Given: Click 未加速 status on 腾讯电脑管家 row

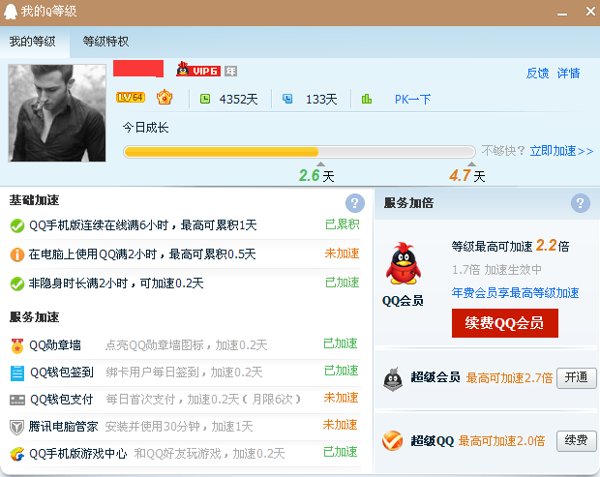Looking at the screenshot, I should (341, 425).
